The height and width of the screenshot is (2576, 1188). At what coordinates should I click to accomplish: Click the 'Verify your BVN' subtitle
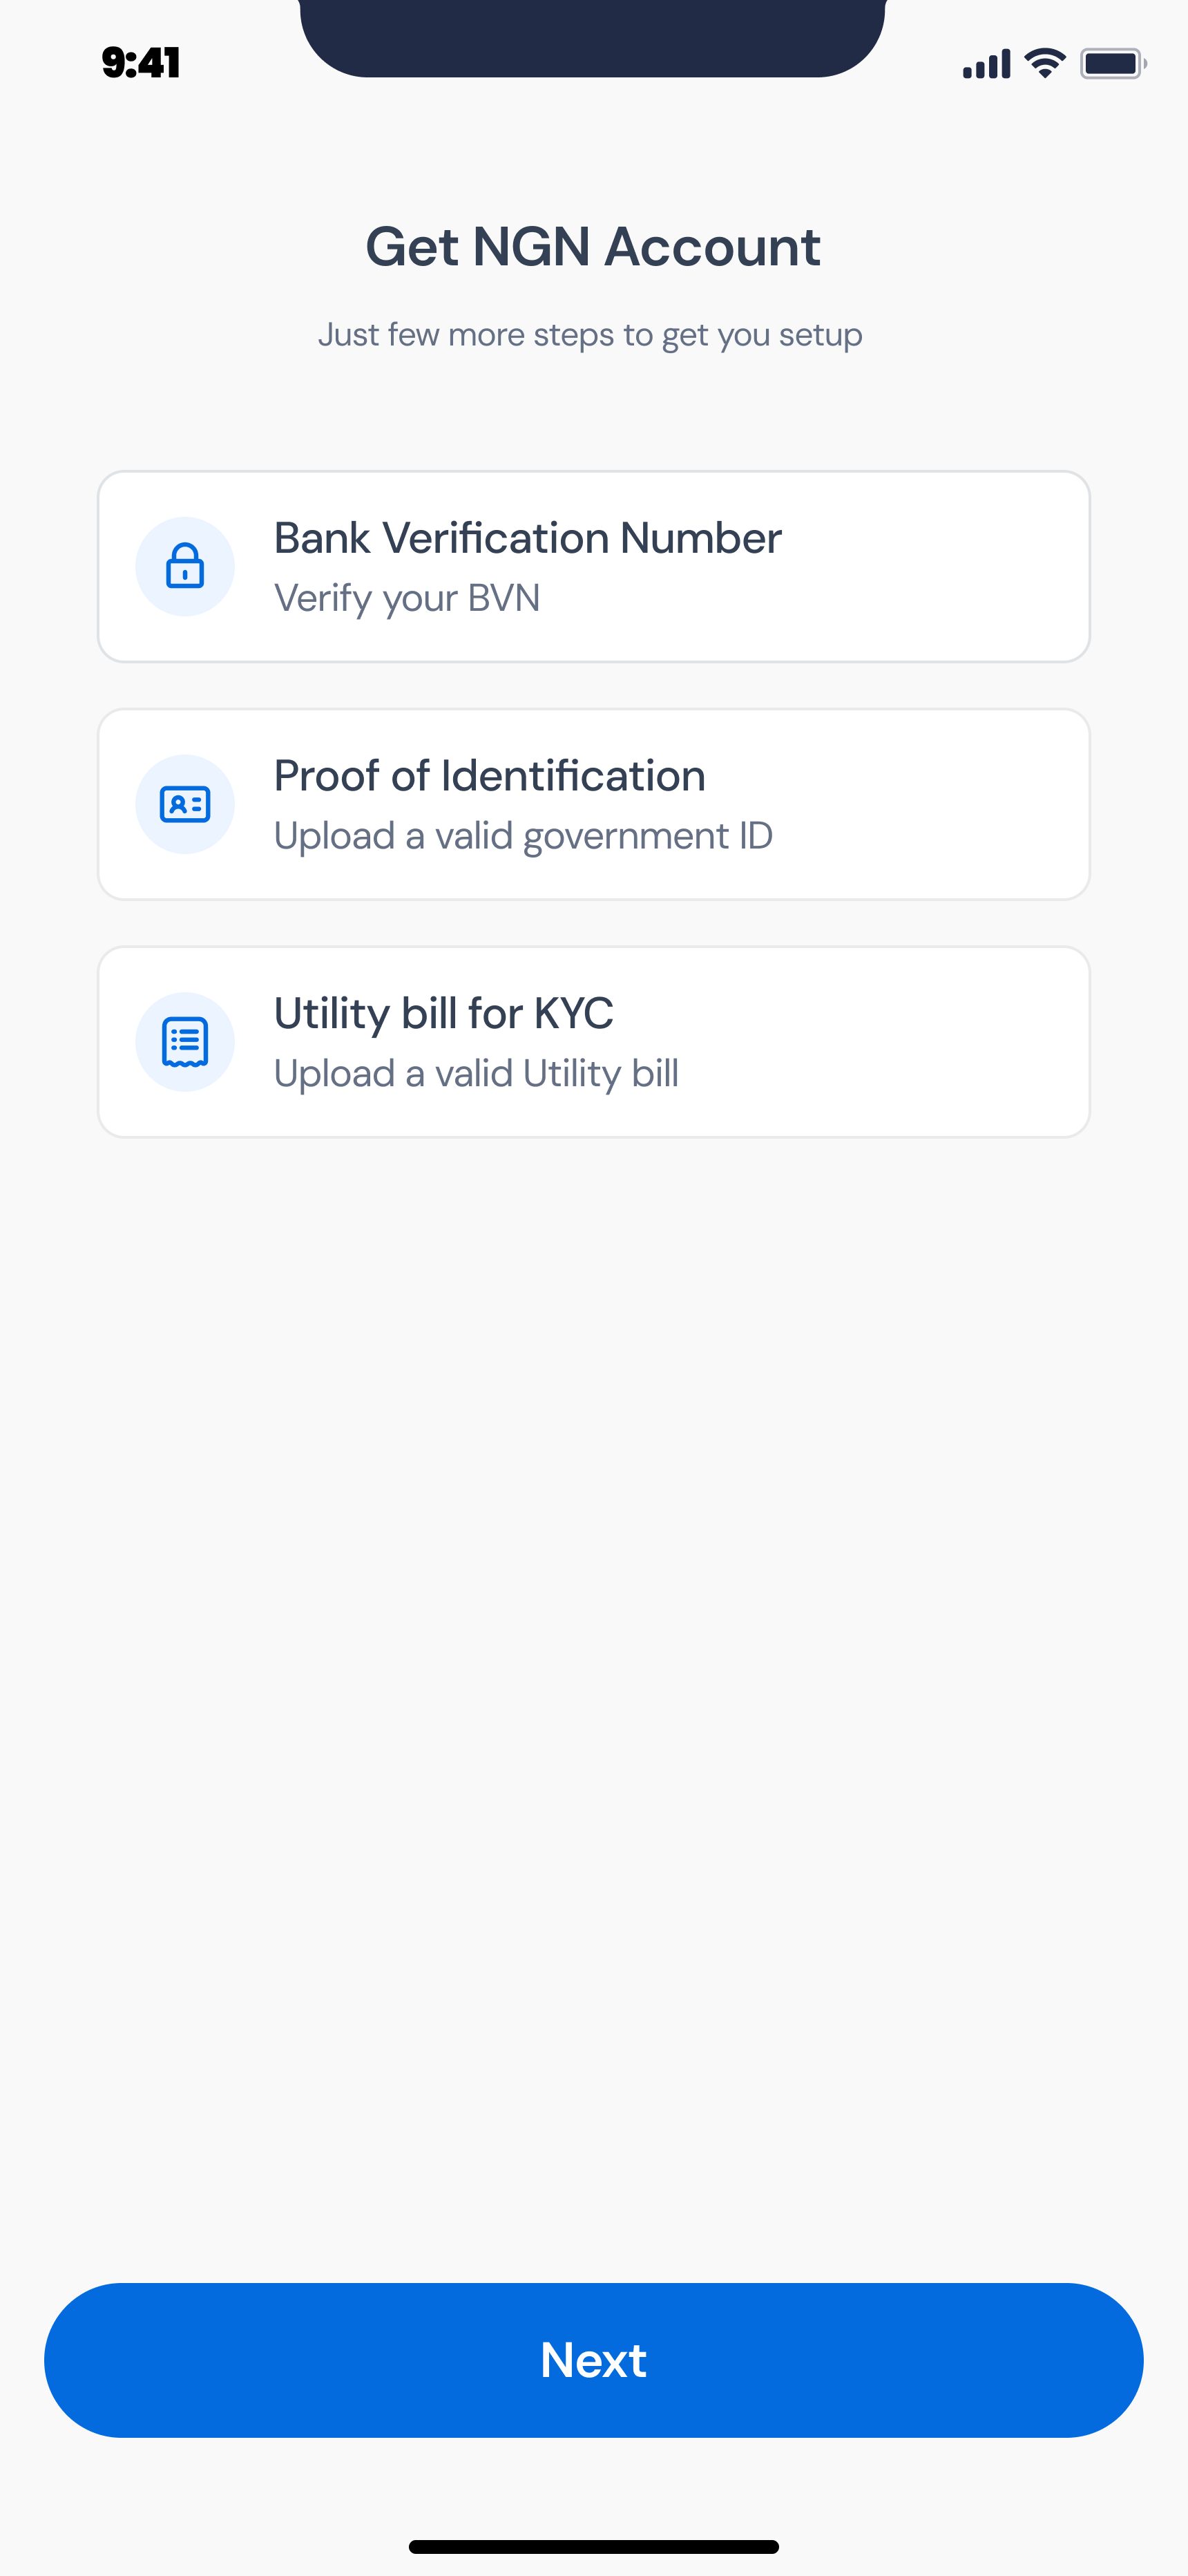click(407, 598)
